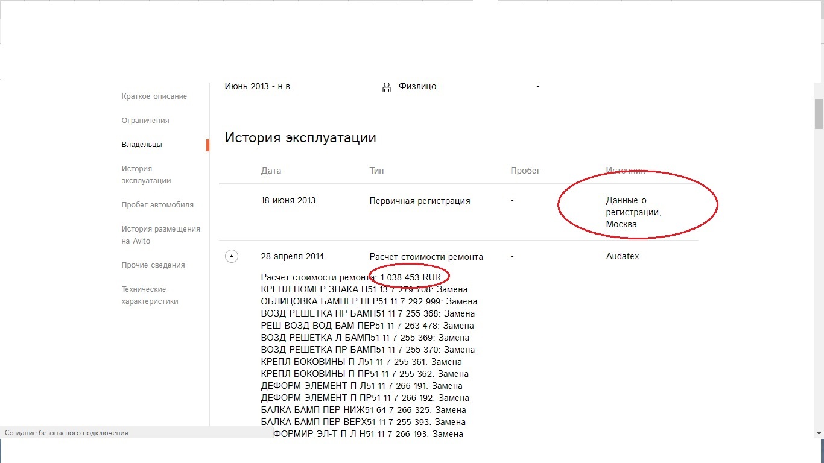The height and width of the screenshot is (463, 824).
Task: Click Данные о регистрации, Москва source
Action: (633, 212)
